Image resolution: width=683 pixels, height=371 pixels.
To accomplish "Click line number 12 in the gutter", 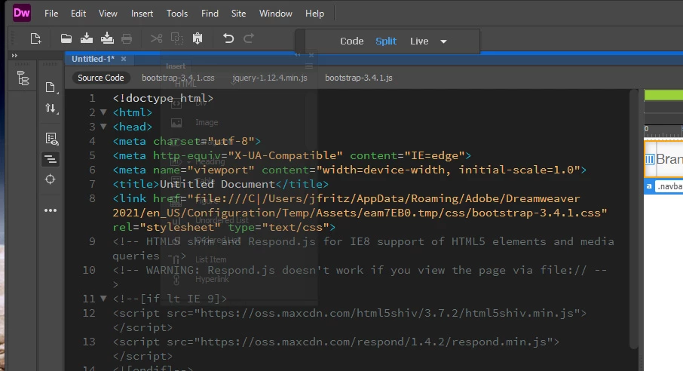I will point(89,313).
